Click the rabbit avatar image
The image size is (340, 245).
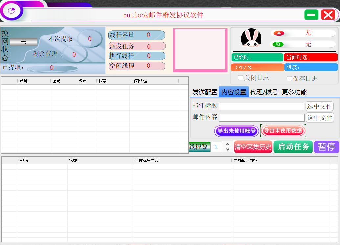pos(251,39)
